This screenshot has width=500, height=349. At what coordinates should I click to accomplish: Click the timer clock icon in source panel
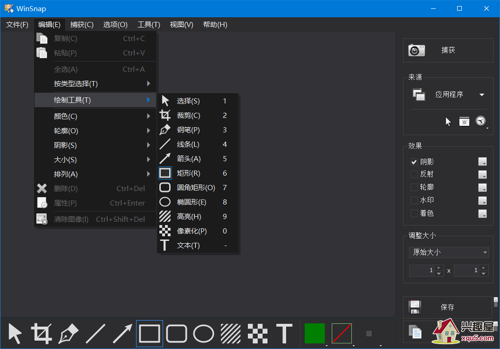(480, 121)
